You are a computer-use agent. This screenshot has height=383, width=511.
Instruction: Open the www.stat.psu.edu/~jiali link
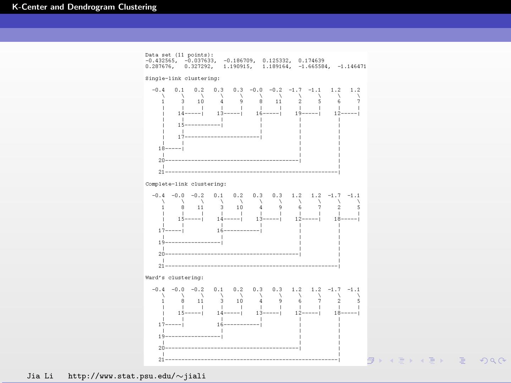137,376
